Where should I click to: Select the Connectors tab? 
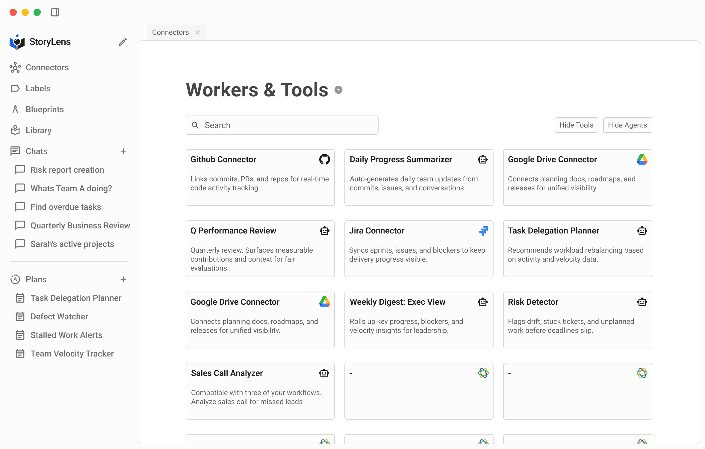[x=170, y=32]
